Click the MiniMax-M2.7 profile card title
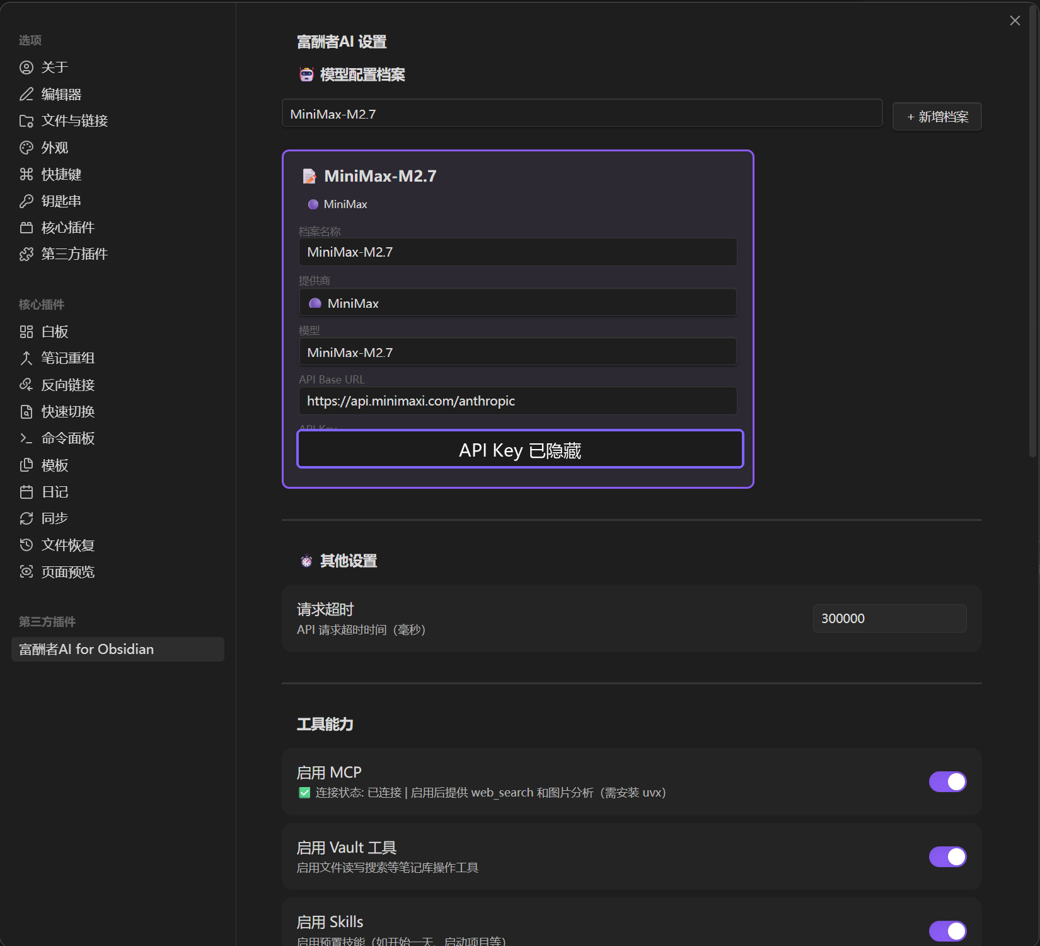1040x946 pixels. (380, 176)
